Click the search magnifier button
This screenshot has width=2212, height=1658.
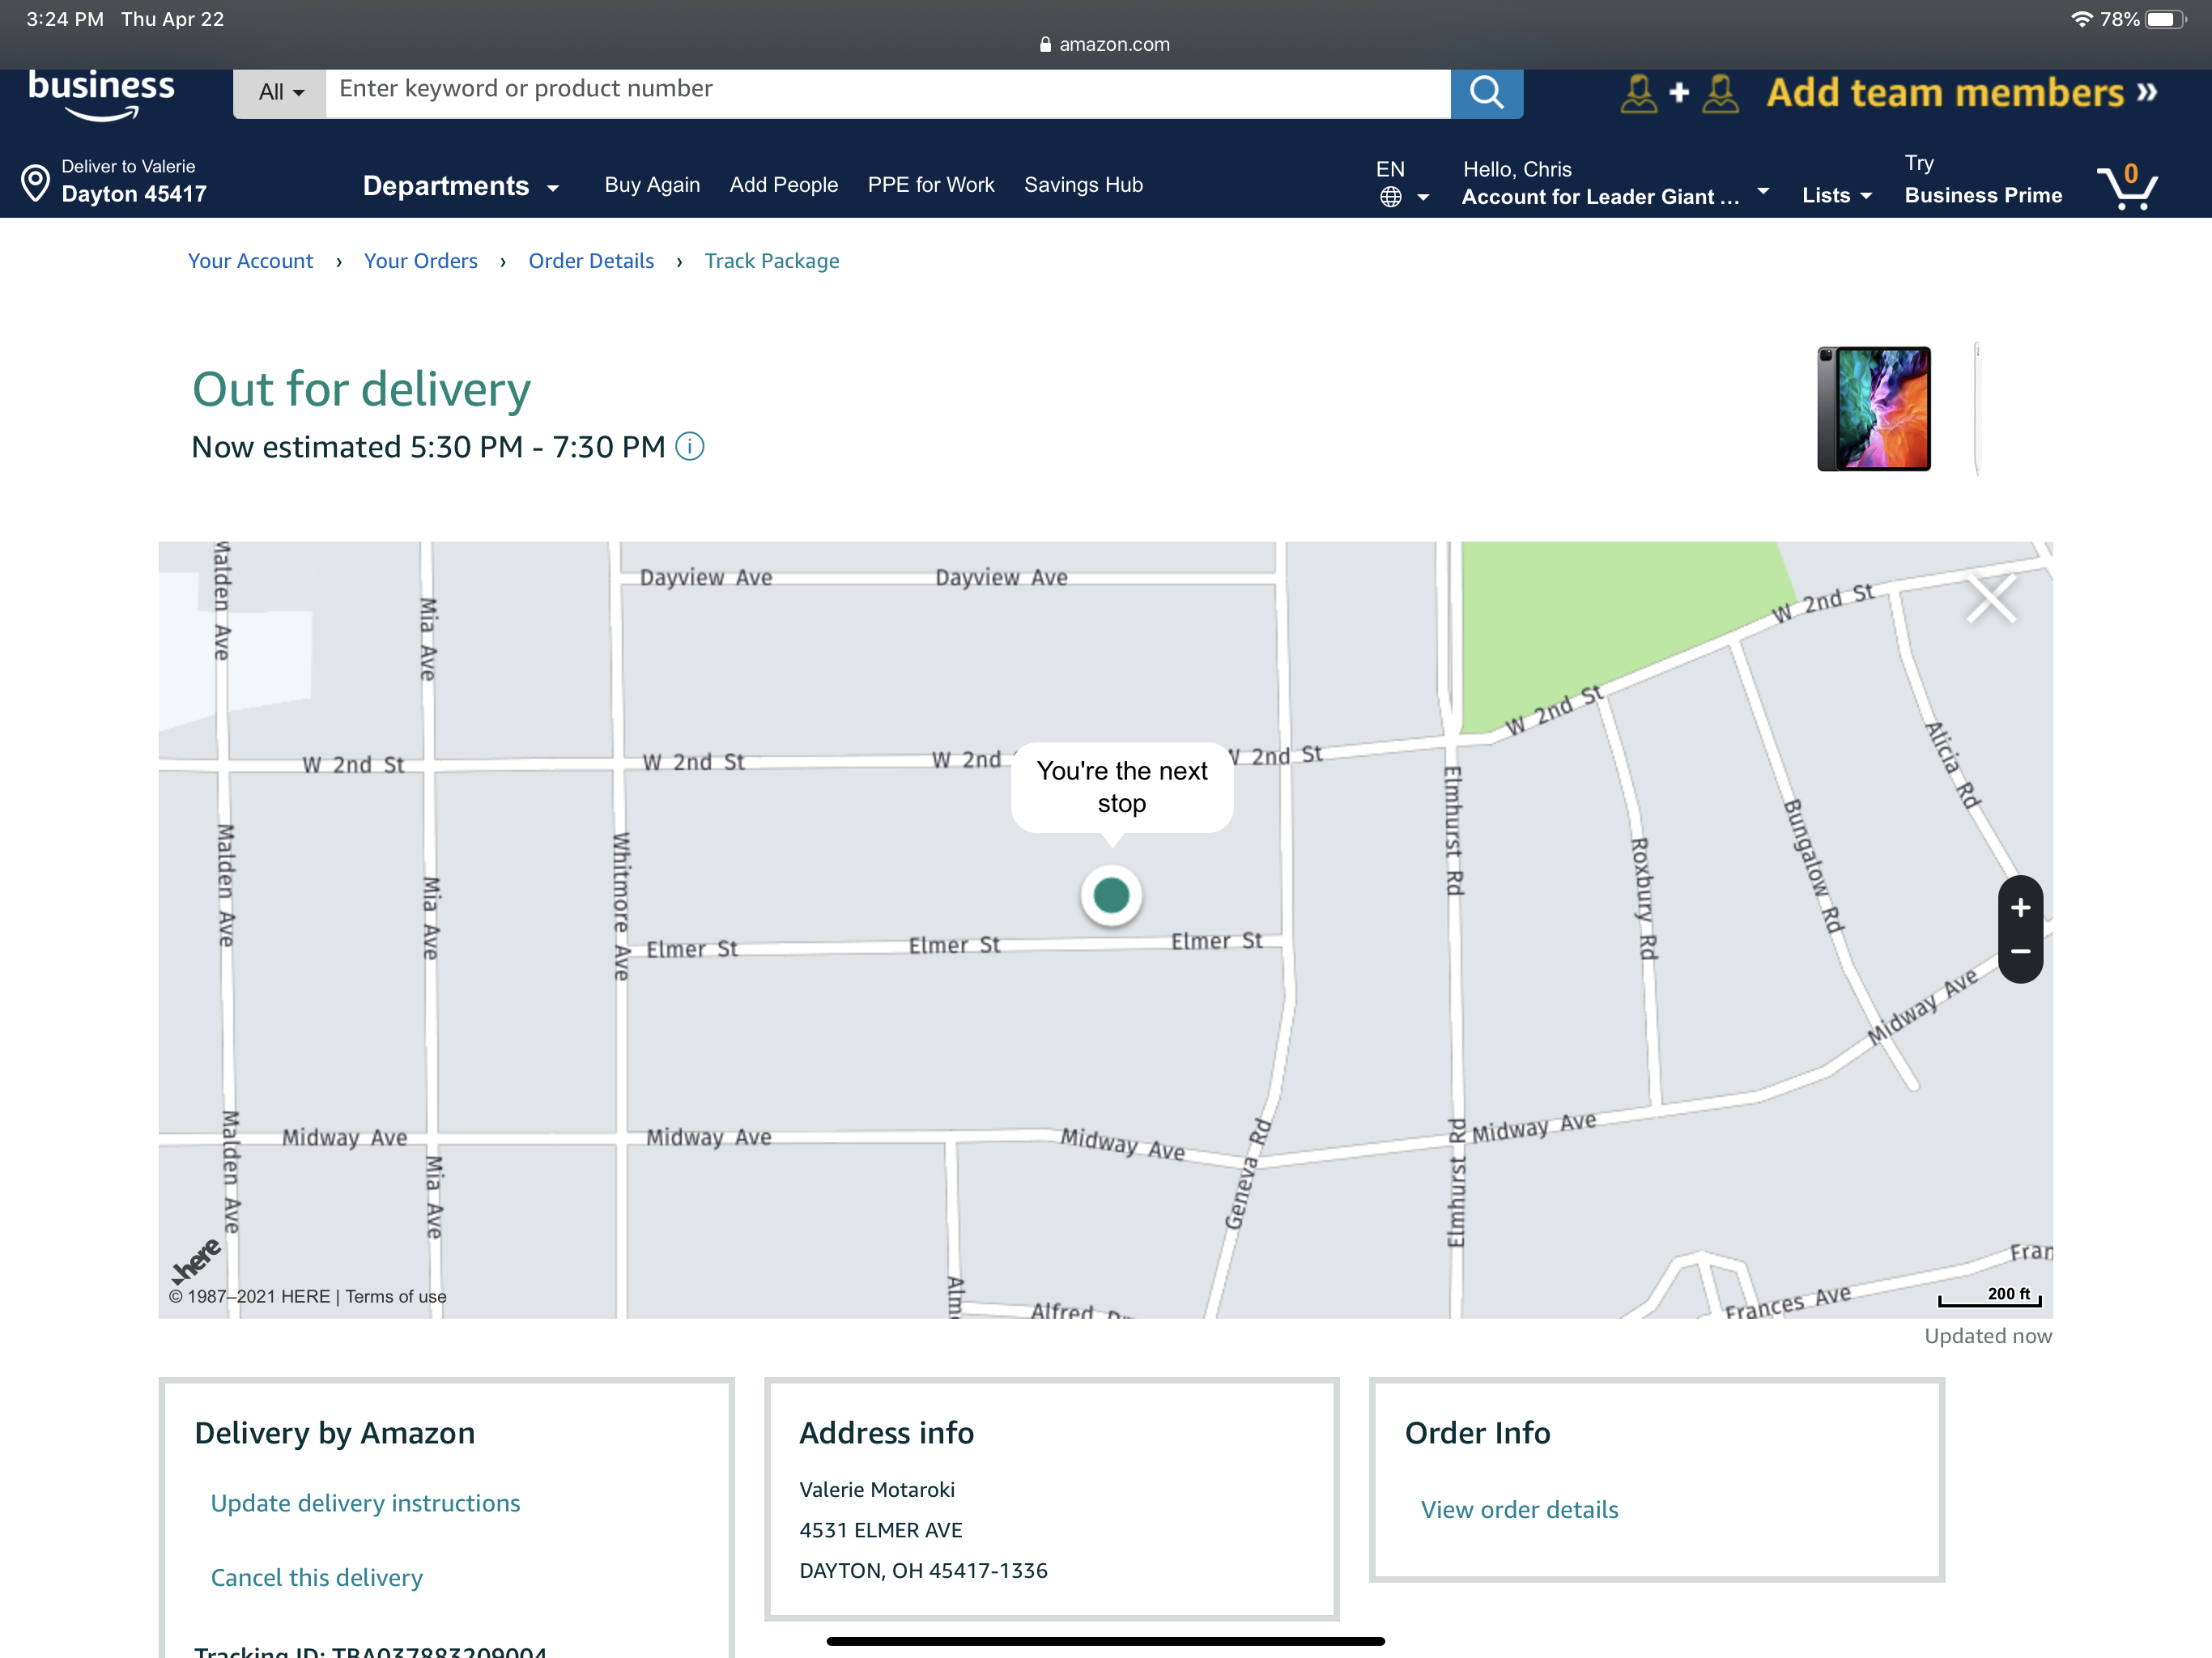click(1486, 93)
